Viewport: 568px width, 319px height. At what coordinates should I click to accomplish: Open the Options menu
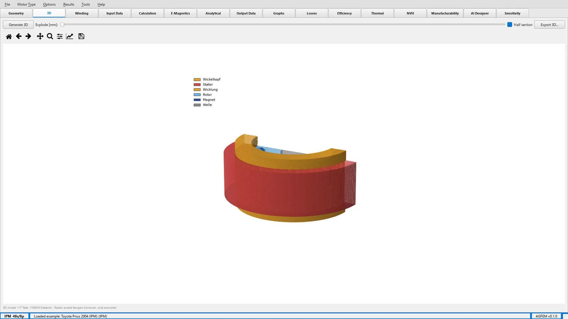coord(49,4)
